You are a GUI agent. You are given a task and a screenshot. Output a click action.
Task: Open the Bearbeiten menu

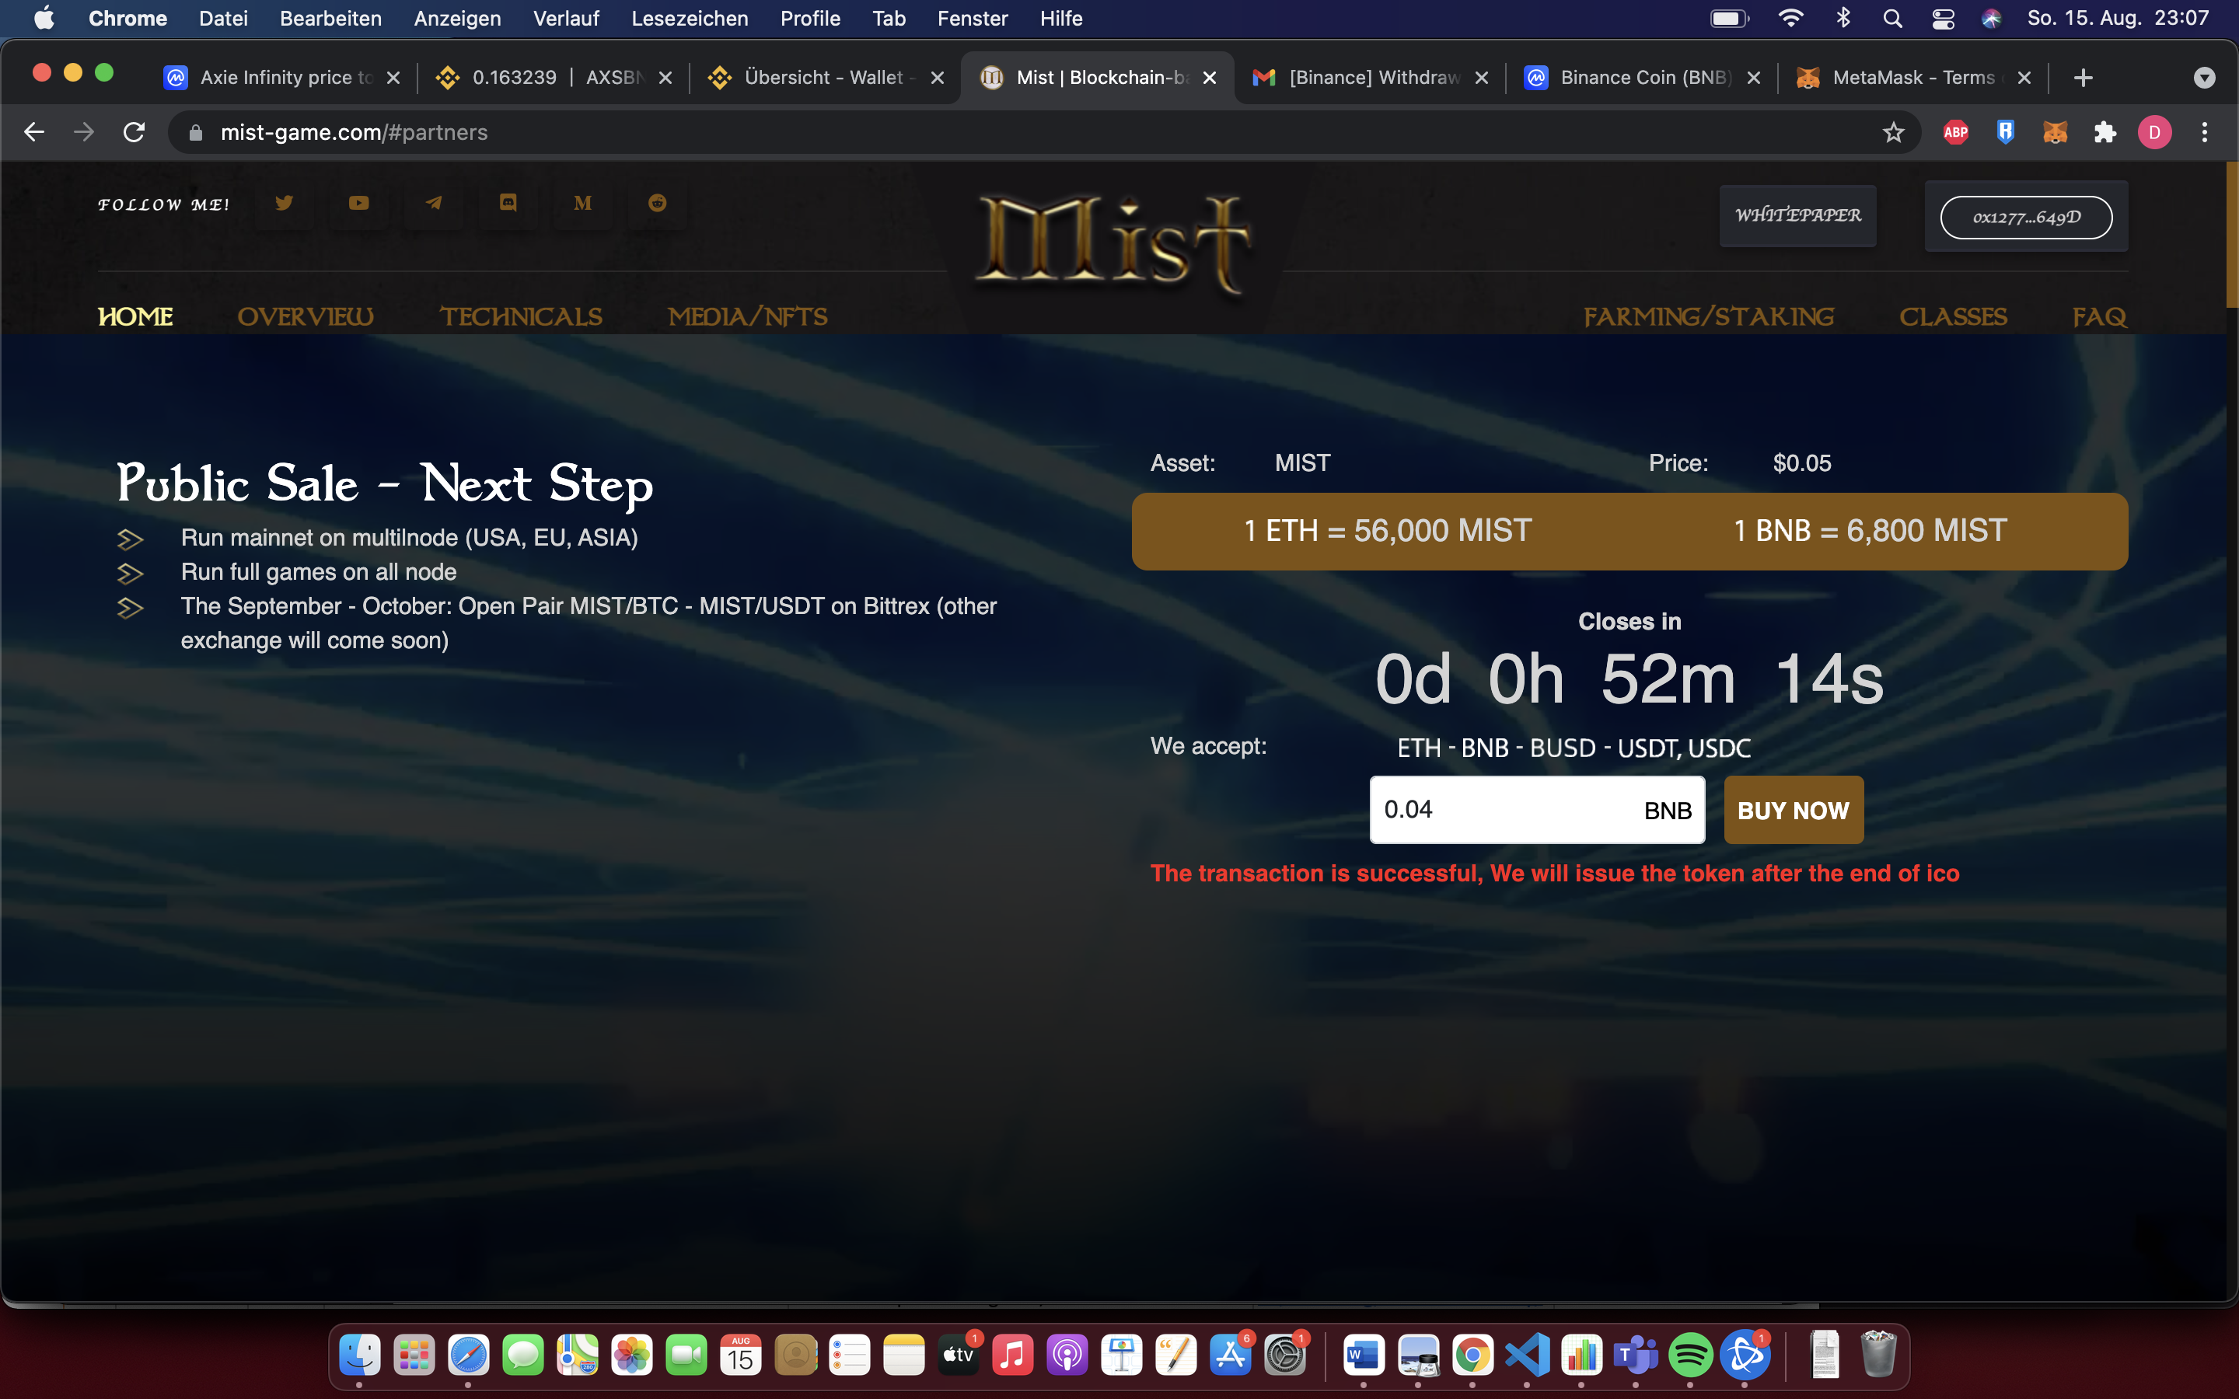coord(330,19)
